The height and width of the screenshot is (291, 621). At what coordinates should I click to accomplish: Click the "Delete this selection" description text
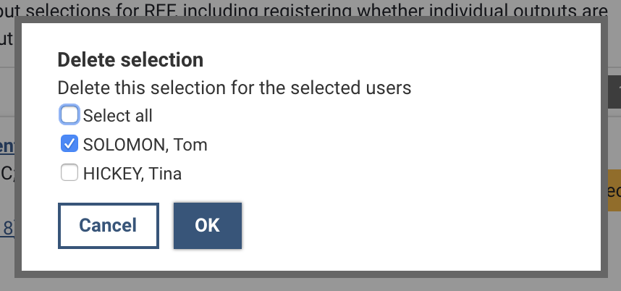pos(234,88)
